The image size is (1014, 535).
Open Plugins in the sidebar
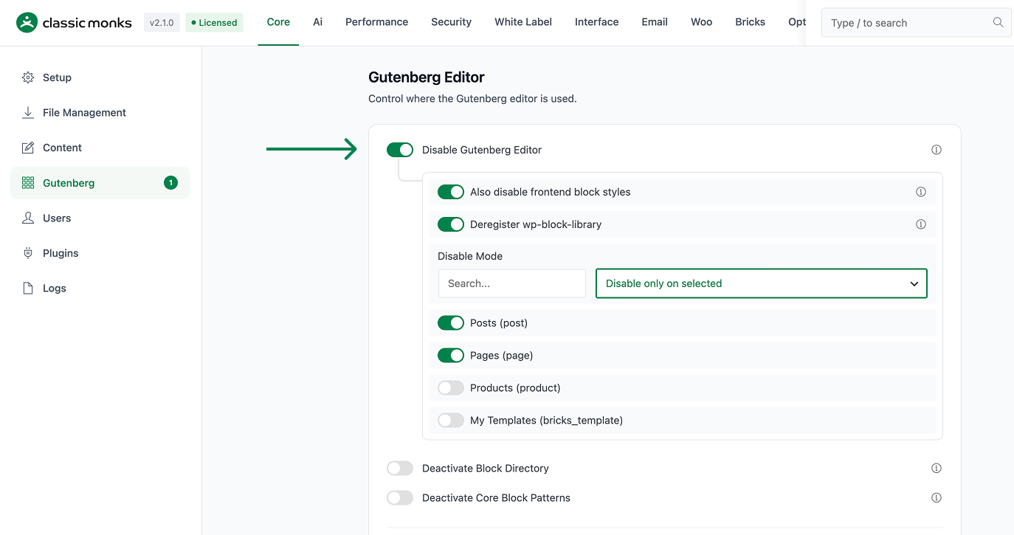pos(100,253)
